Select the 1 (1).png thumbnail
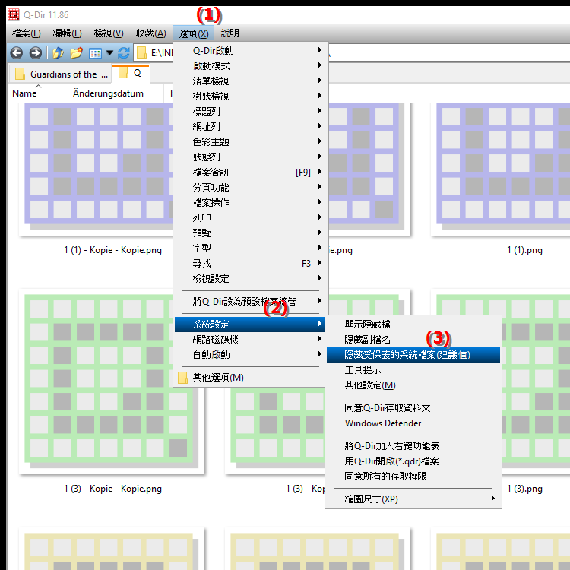The width and height of the screenshot is (570, 570). pos(501,169)
